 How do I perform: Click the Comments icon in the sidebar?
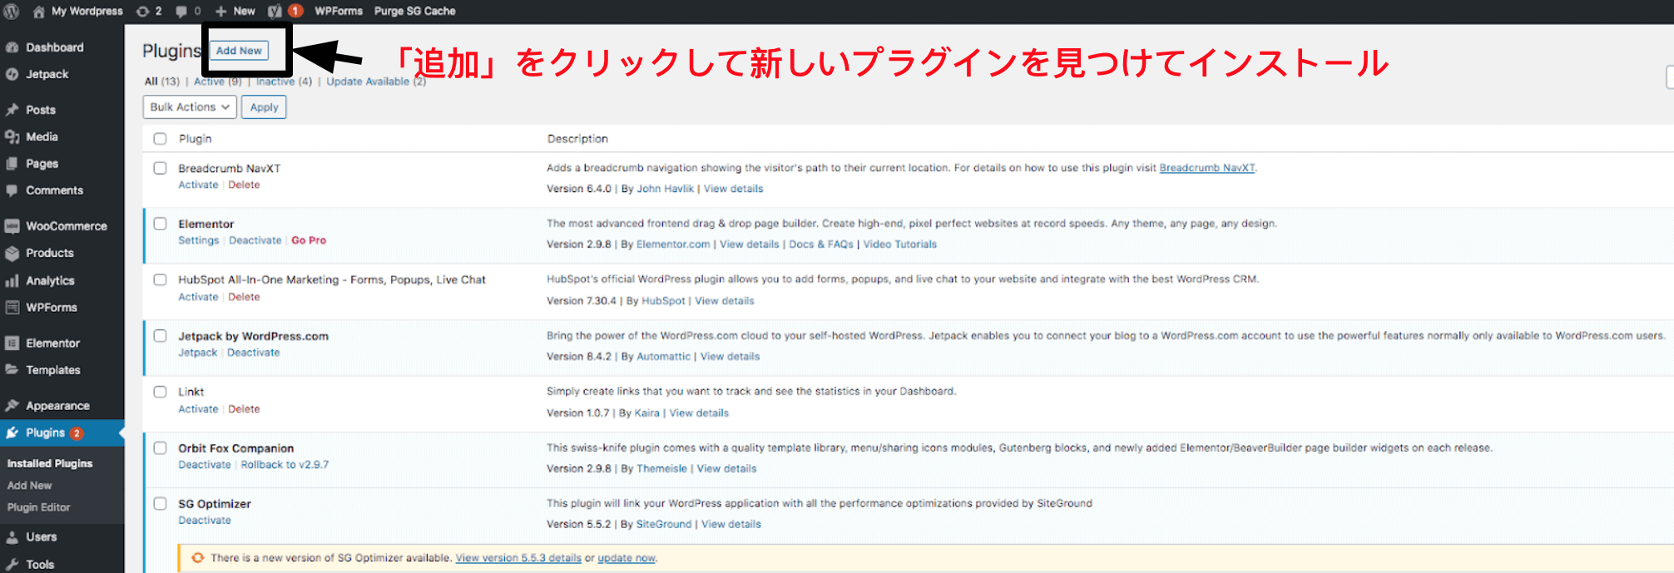[12, 190]
